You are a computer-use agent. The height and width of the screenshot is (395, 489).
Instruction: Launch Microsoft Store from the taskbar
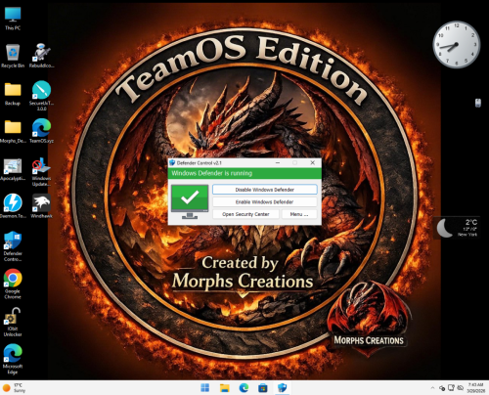[263, 388]
